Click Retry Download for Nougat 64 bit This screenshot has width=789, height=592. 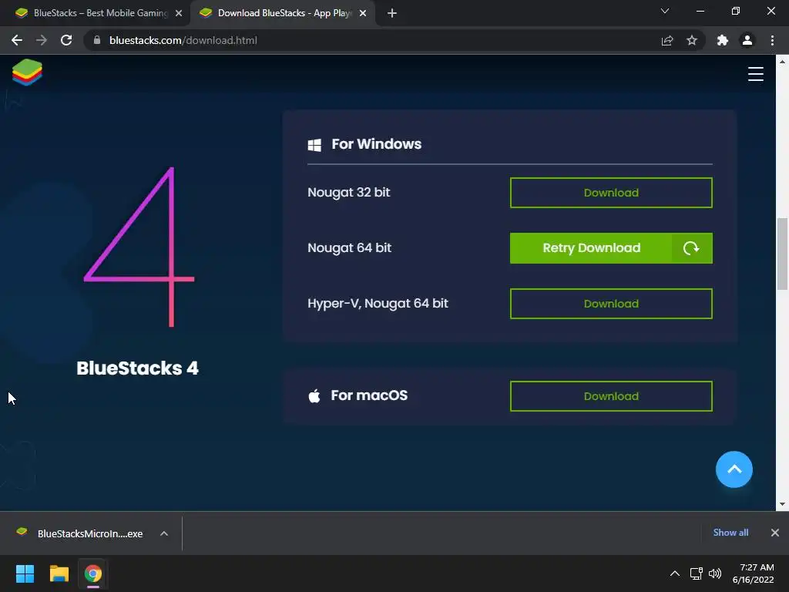(591, 247)
